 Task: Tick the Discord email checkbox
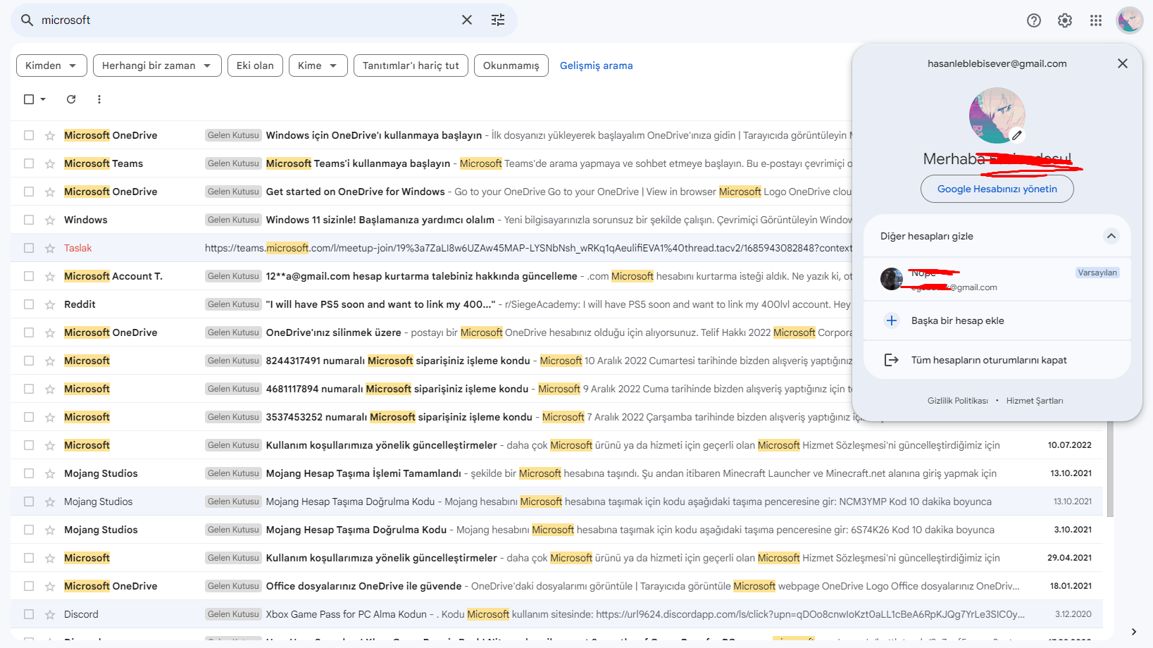click(x=29, y=614)
